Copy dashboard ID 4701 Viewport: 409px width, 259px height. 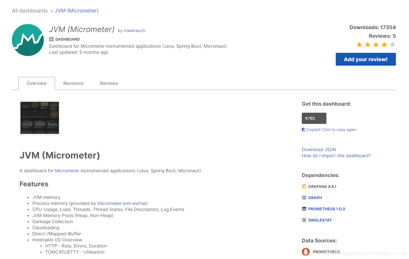pos(314,118)
